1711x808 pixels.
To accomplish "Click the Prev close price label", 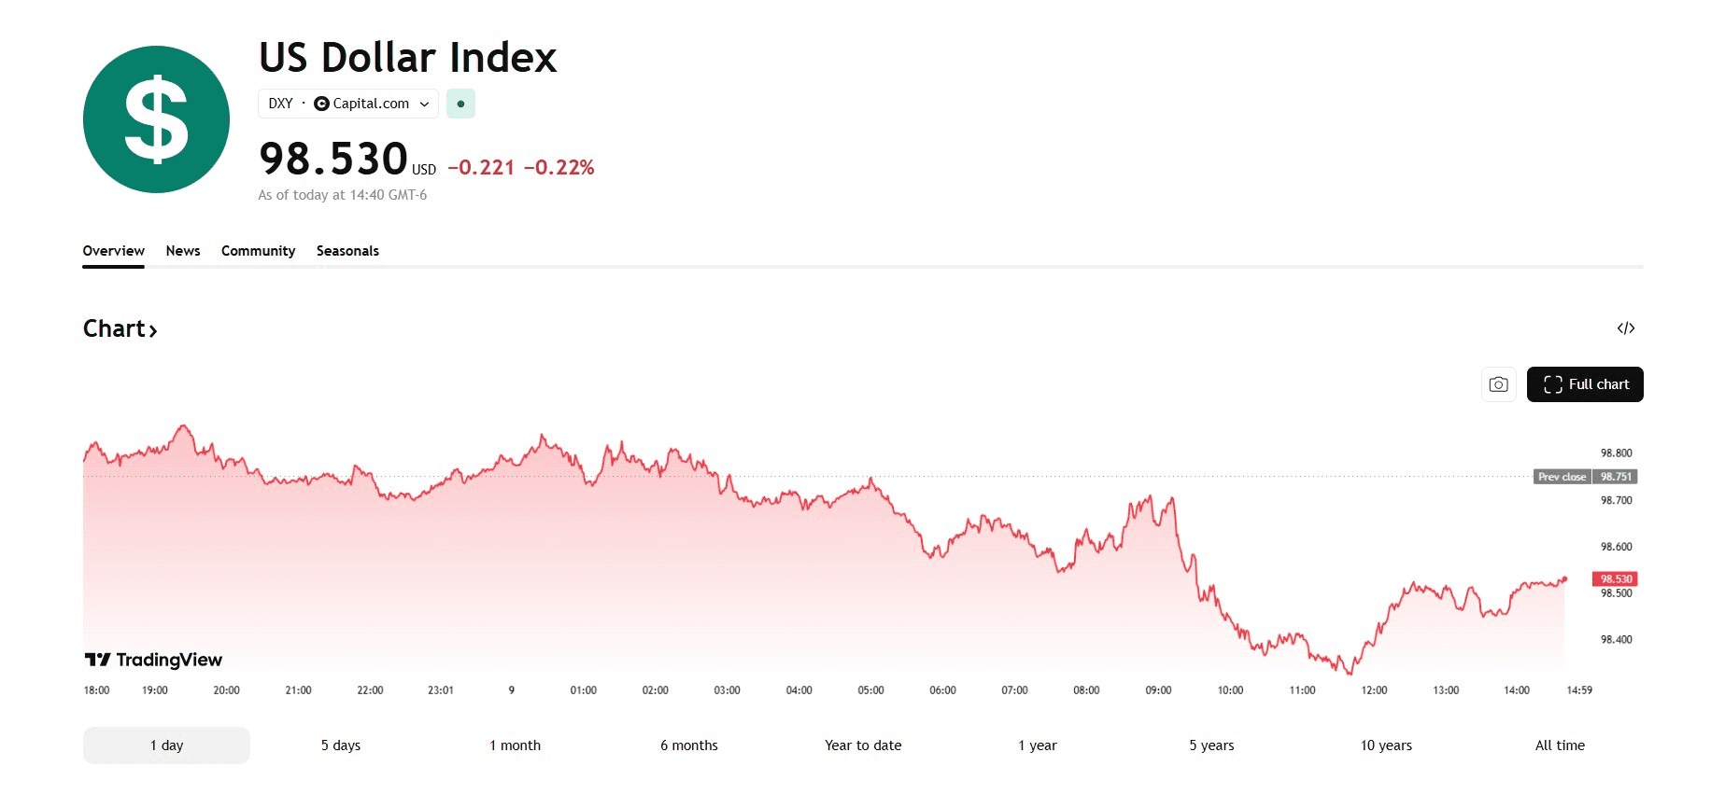I will coord(1562,477).
